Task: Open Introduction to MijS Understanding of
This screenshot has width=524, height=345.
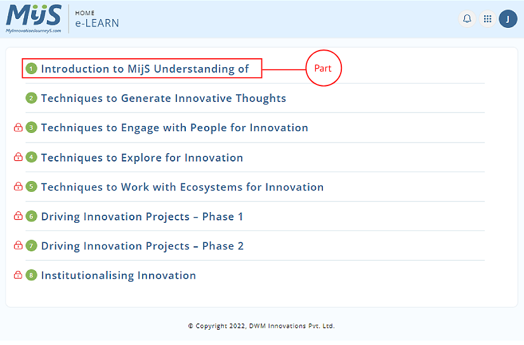Action: tap(145, 69)
